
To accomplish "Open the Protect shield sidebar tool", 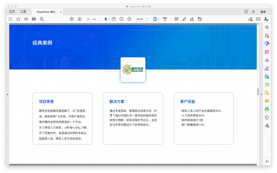I will (x=267, y=117).
